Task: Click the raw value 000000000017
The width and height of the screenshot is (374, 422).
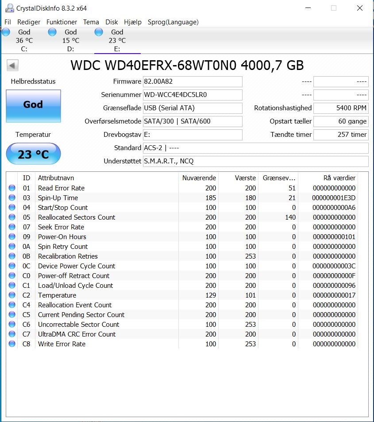Action: tap(334, 295)
